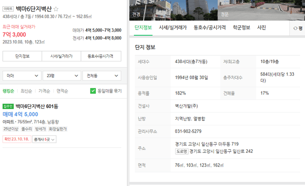Click the office phone number 031-902-5279

click(188, 131)
